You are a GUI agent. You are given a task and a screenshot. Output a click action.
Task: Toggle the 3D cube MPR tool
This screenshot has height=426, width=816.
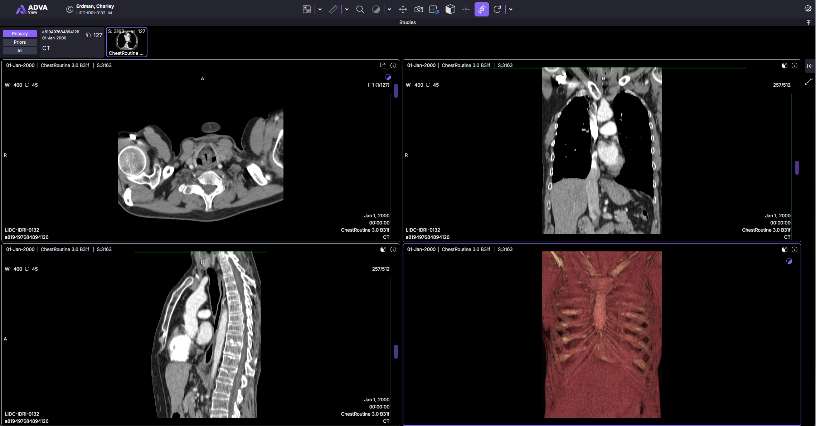pyautogui.click(x=450, y=9)
